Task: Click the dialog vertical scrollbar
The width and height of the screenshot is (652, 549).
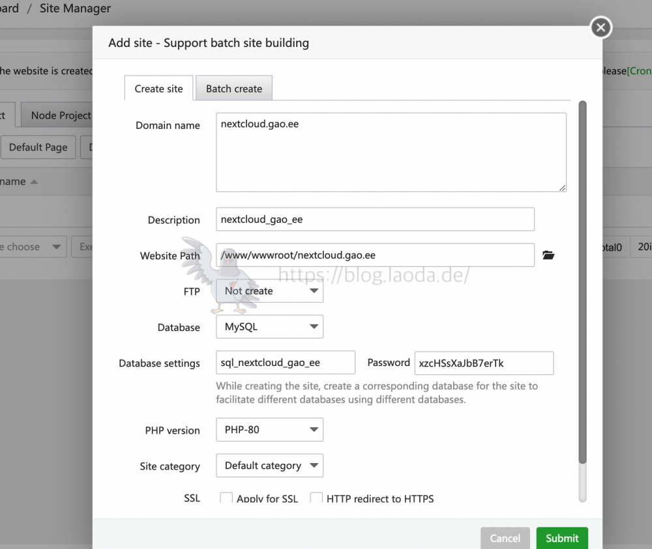Action: coord(582,281)
